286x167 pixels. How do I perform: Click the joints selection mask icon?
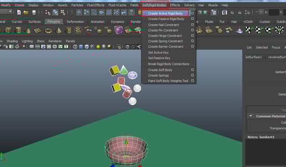pos(86,12)
